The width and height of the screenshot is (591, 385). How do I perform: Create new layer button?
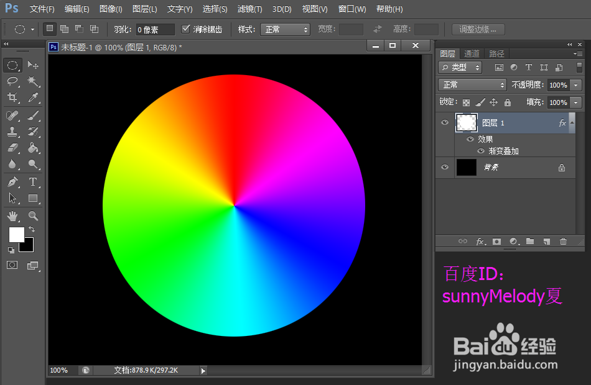[x=547, y=242]
